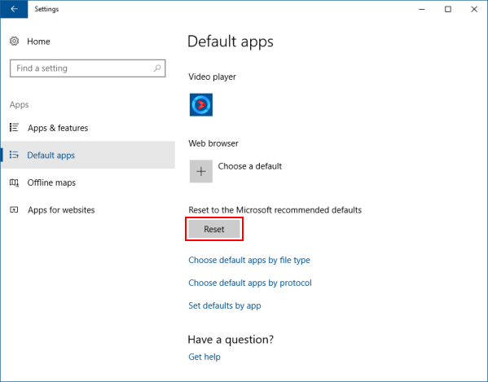This screenshot has width=488, height=382.
Task: Click the plus tile under Web browser
Action: point(201,171)
